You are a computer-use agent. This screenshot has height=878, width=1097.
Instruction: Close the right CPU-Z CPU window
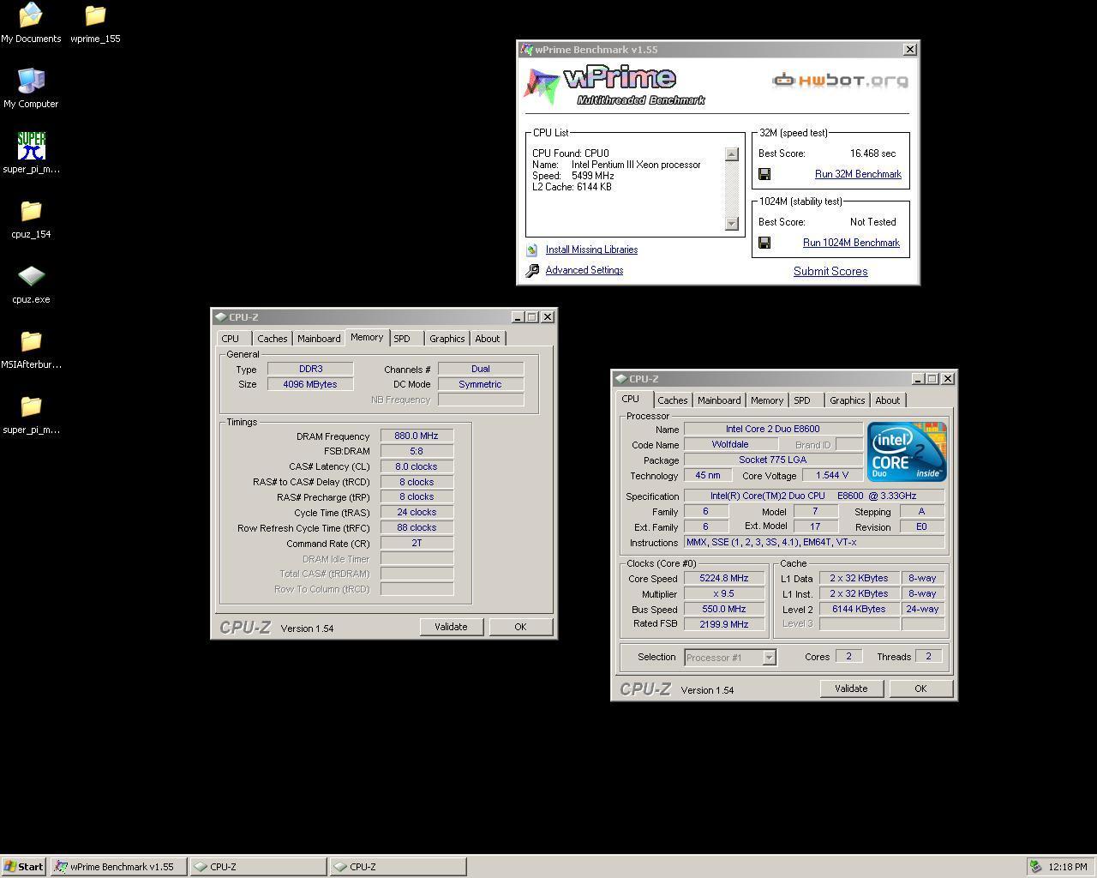[x=948, y=379]
